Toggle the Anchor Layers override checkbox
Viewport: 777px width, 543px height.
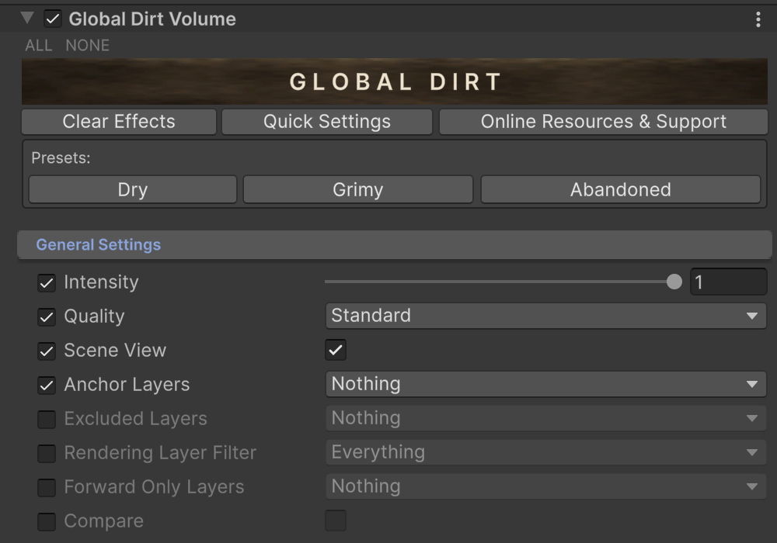(47, 386)
